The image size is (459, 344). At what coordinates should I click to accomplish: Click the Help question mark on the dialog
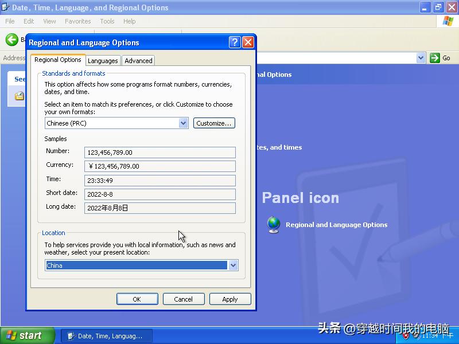point(235,42)
